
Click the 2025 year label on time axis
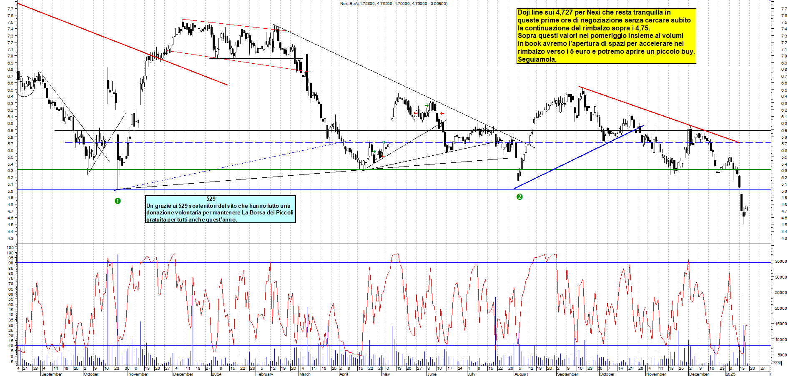pos(730,374)
